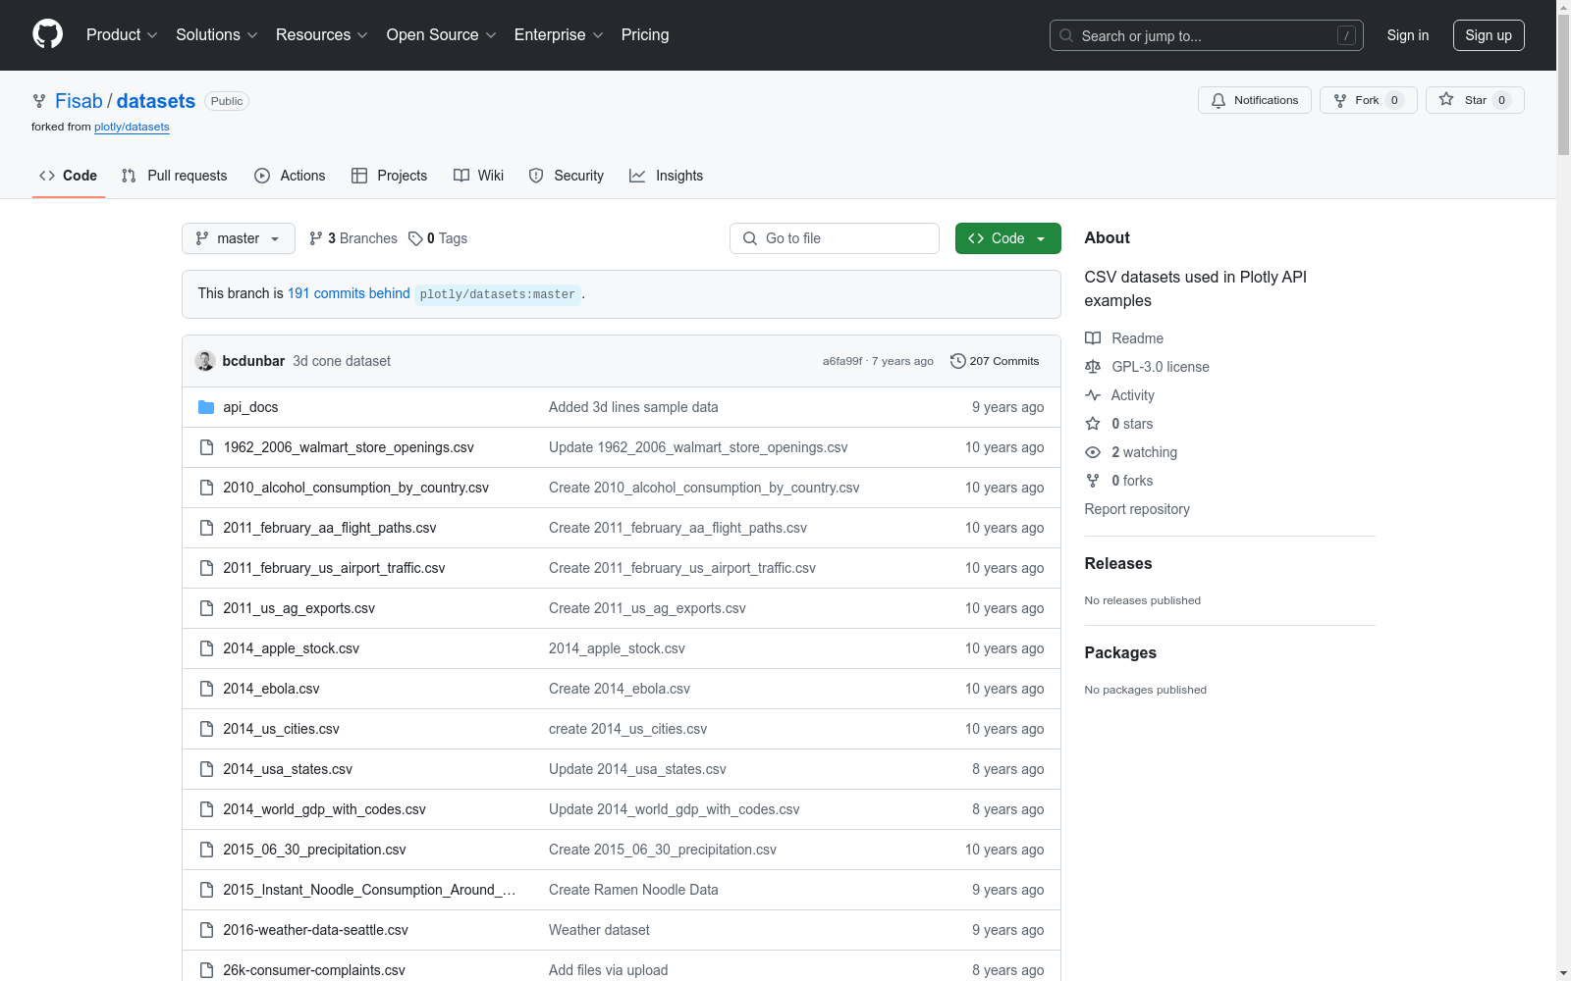Click the Report repository link

tap(1137, 509)
